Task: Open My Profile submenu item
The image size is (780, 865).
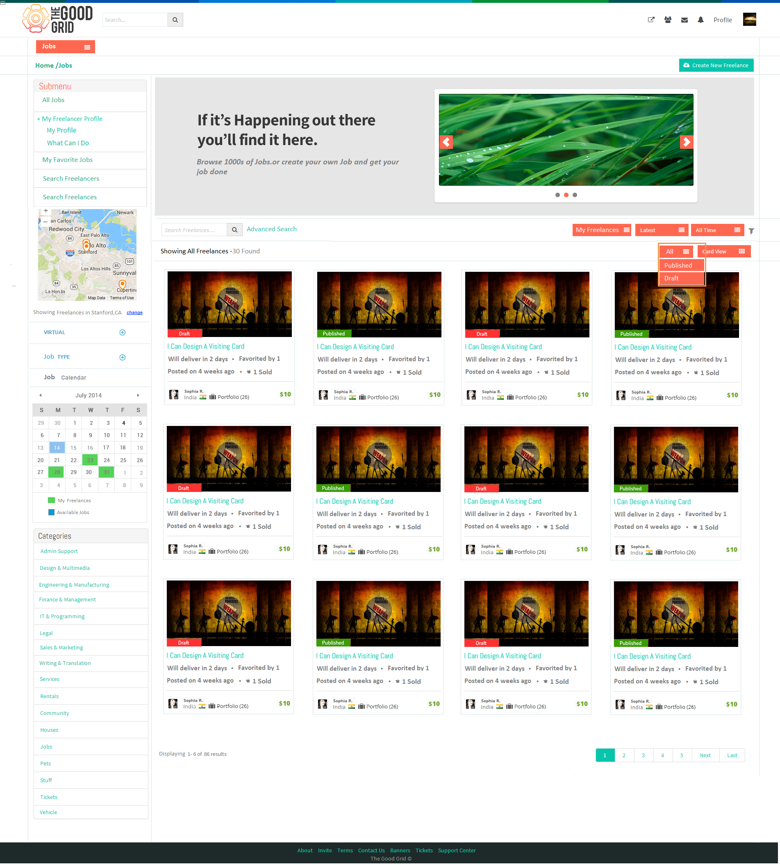Action: [x=61, y=130]
